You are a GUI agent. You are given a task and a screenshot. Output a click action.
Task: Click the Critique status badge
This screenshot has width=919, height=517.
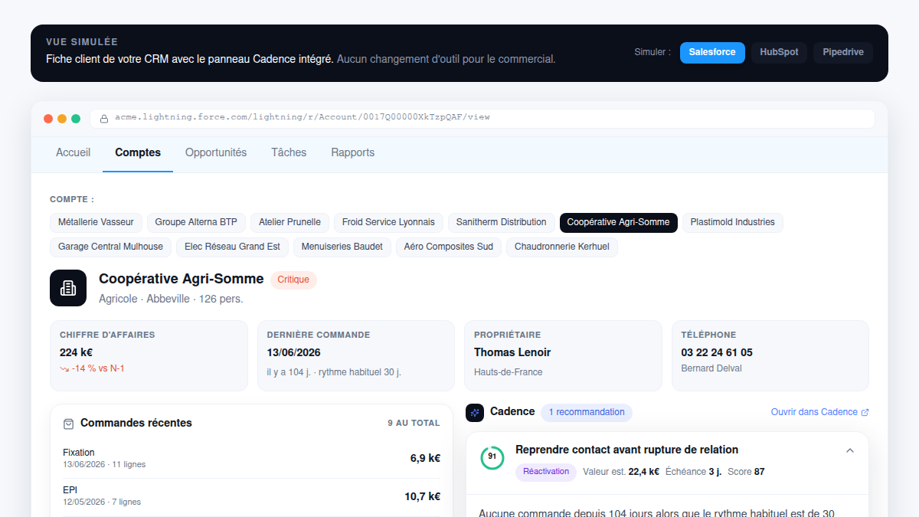[x=293, y=280]
